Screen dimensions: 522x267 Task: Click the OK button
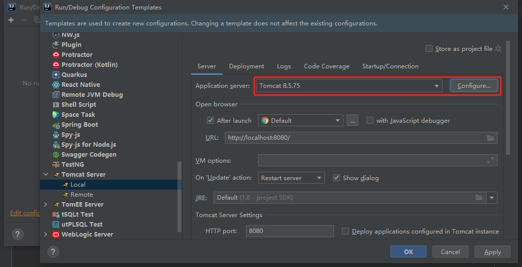(x=408, y=252)
